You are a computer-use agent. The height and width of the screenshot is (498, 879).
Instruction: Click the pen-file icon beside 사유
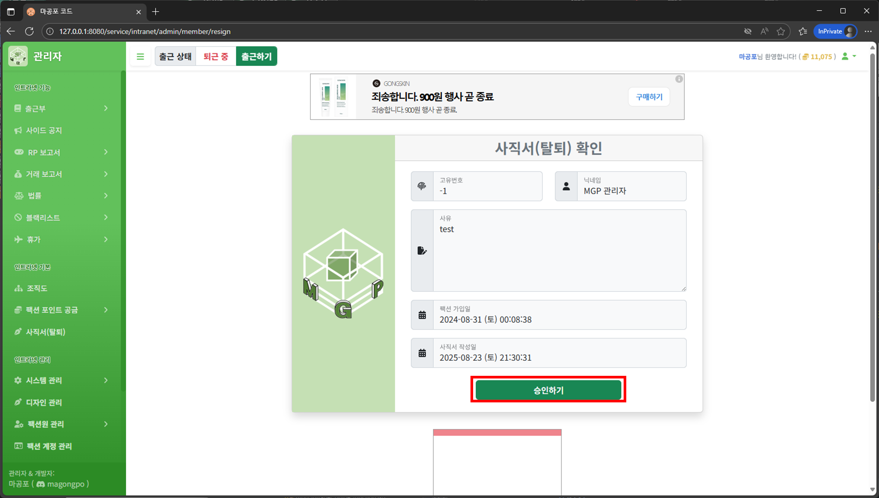(422, 251)
